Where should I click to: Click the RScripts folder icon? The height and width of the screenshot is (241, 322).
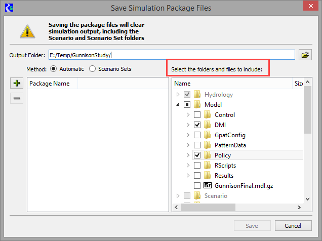pos(208,166)
